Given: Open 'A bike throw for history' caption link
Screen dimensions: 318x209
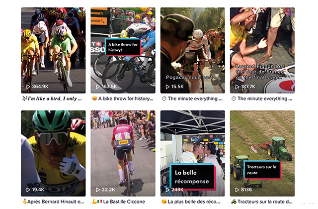Looking at the screenshot, I should pyautogui.click(x=123, y=99).
